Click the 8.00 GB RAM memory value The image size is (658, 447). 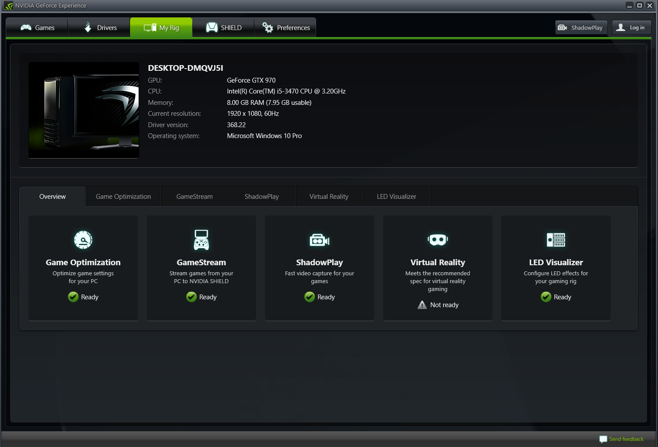[x=269, y=103]
